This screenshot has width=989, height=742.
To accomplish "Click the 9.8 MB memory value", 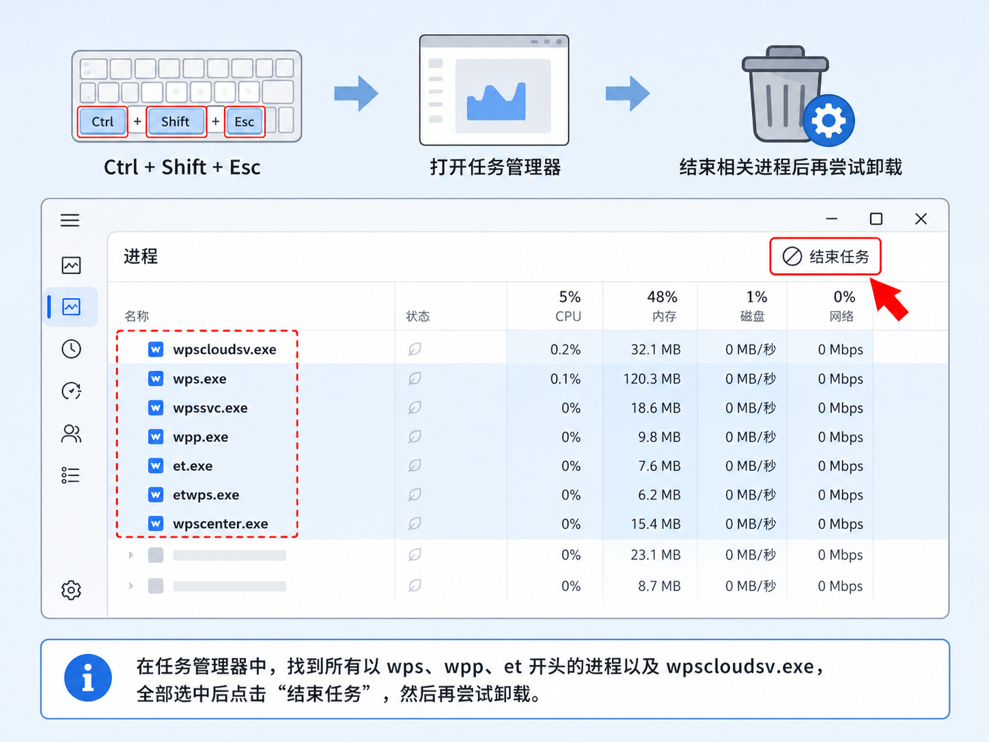I will point(659,437).
